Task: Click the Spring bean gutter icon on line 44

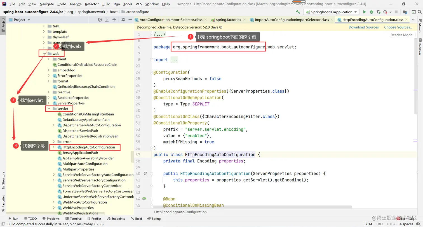Action: [144, 199]
